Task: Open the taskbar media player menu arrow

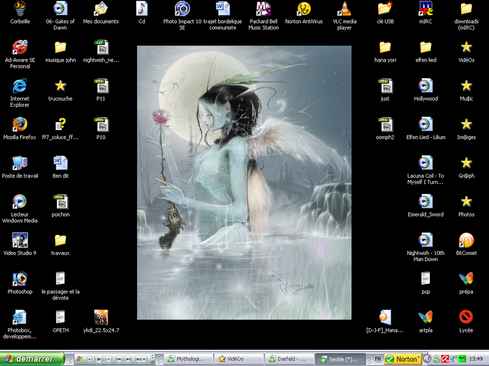Action: pos(89,359)
